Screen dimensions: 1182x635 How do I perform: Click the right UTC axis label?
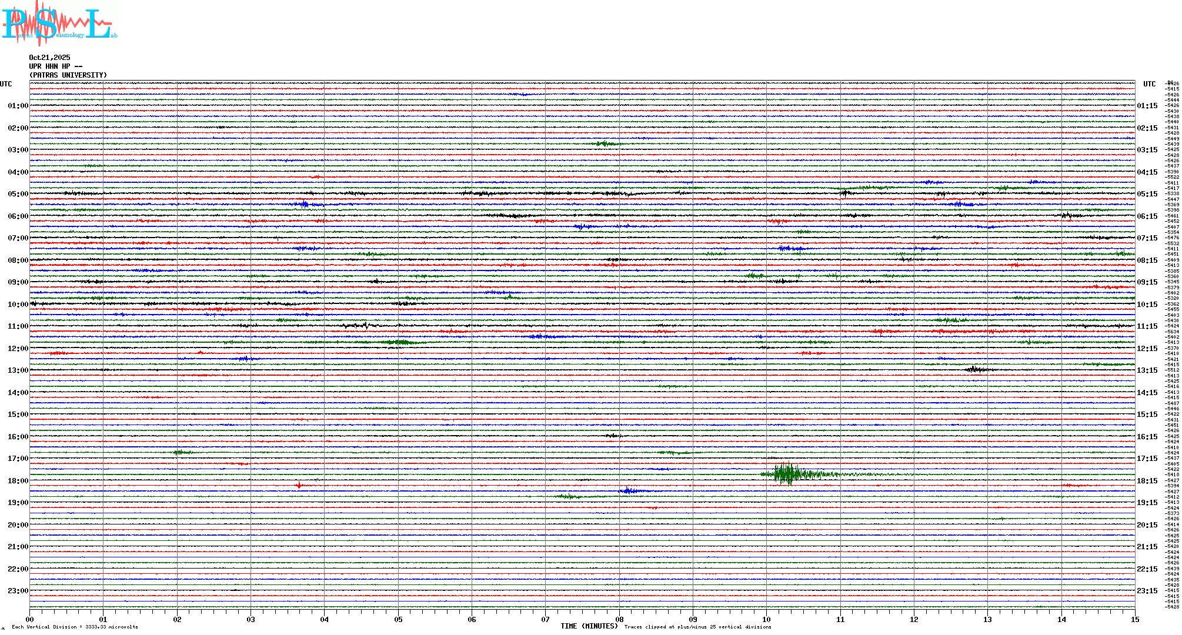coord(1149,84)
